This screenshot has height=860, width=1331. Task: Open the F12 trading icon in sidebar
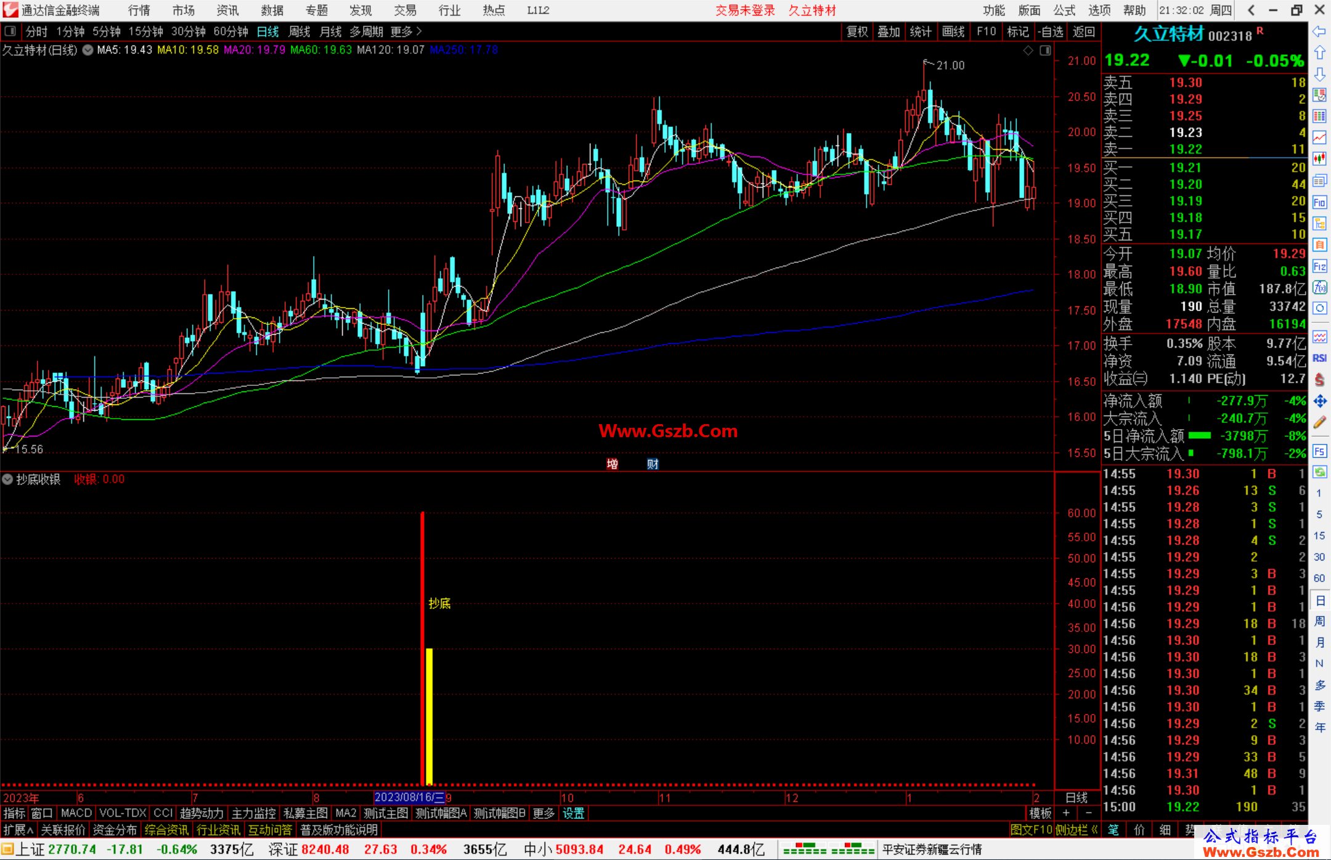tap(1319, 266)
